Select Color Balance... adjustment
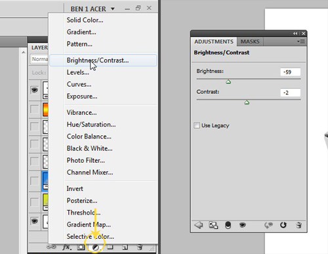The image size is (328, 254). [89, 137]
